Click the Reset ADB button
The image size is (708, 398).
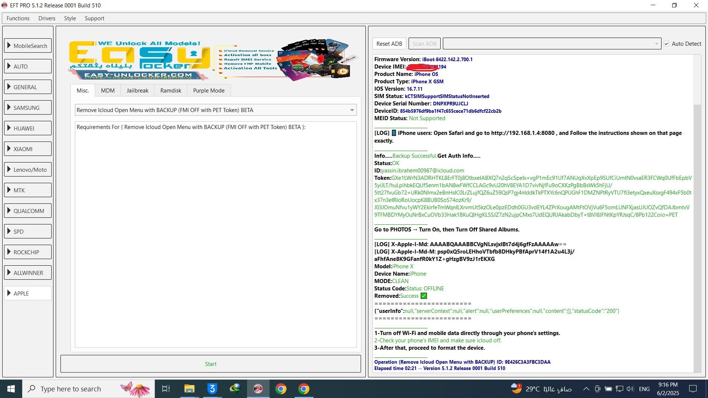point(389,43)
